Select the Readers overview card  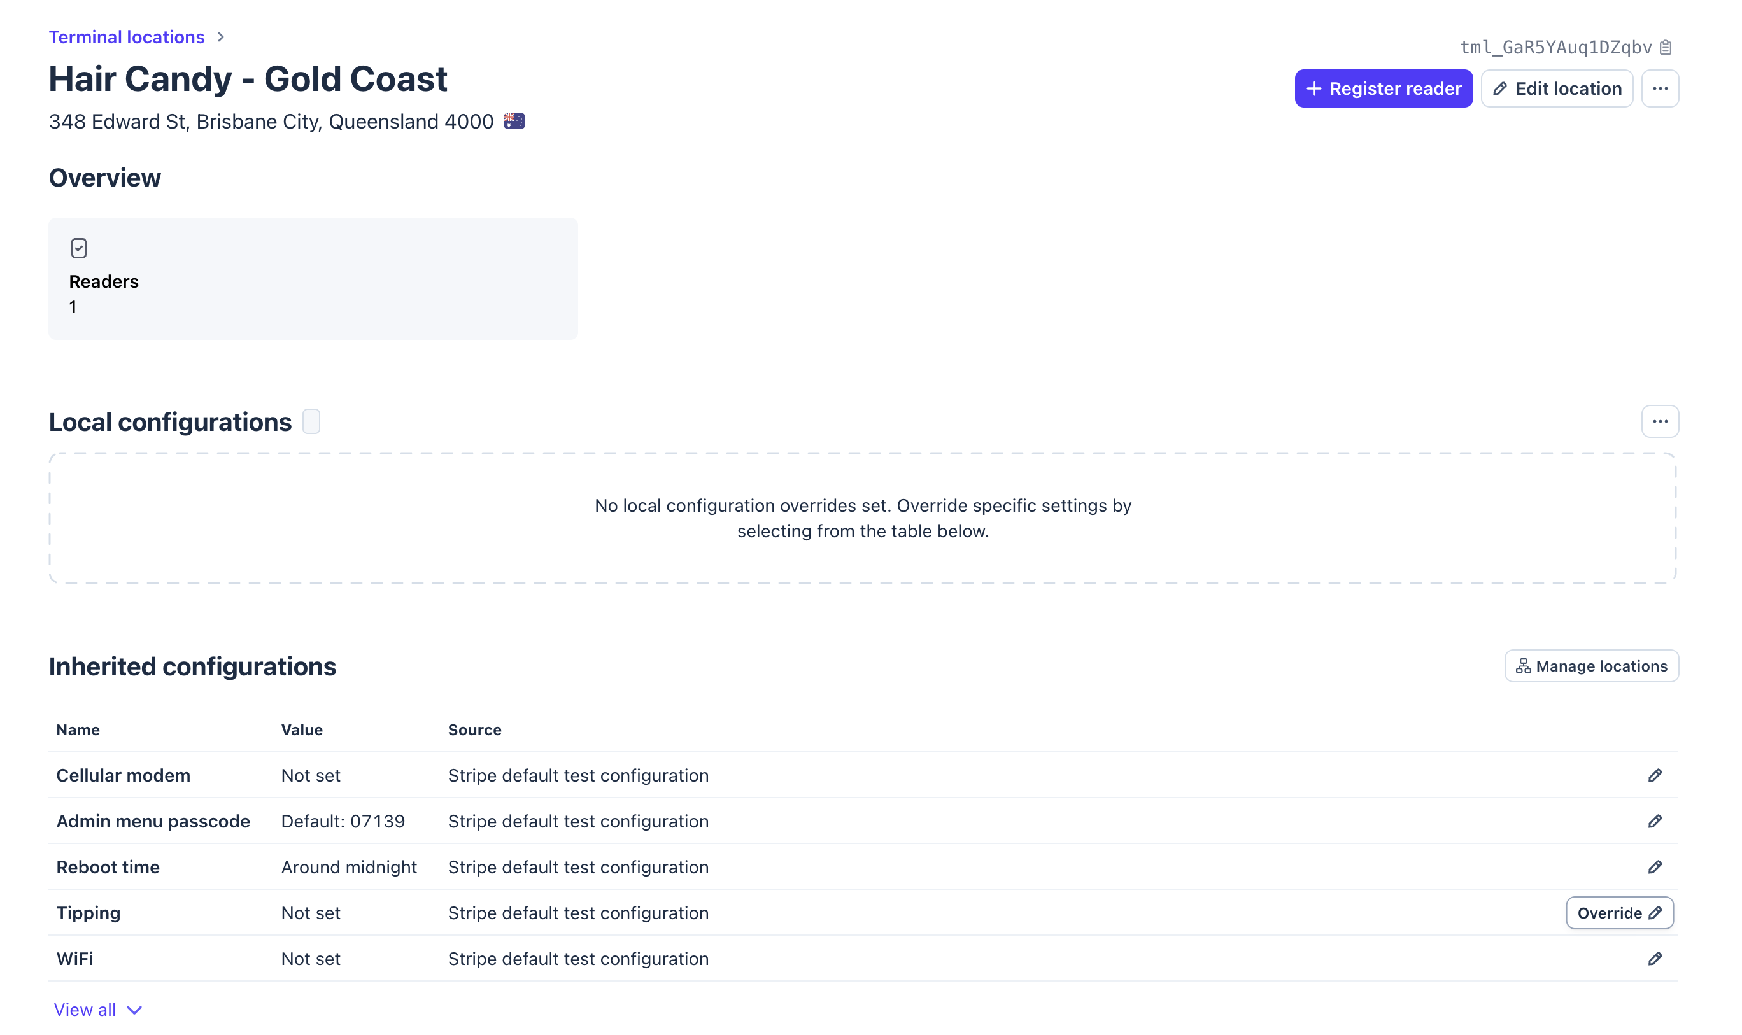pos(313,279)
